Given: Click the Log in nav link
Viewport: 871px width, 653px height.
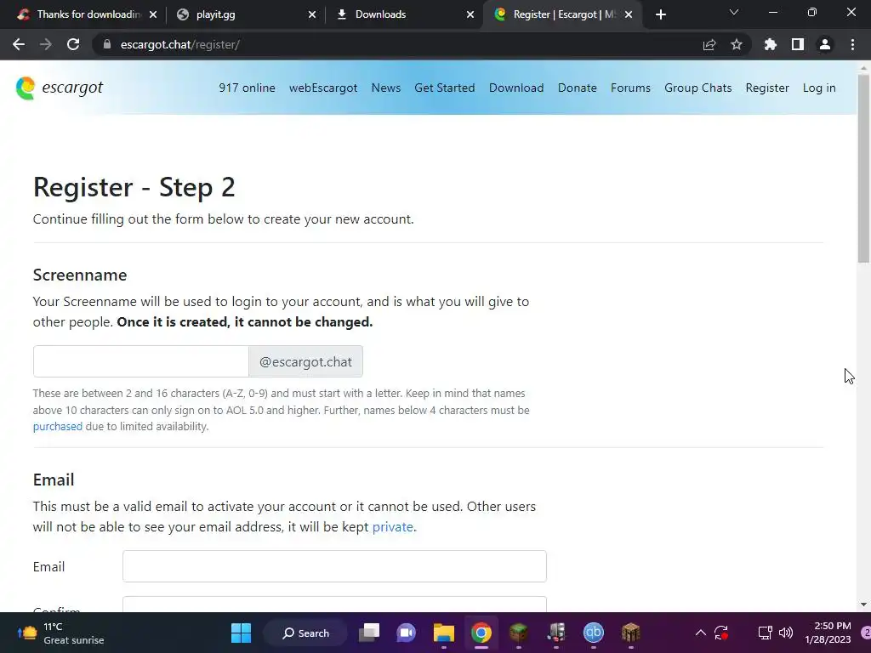Looking at the screenshot, I should coord(819,88).
